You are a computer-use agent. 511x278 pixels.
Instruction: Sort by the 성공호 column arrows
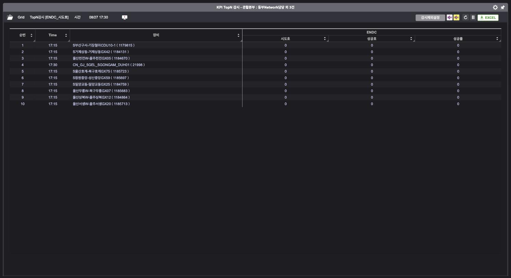tap(411, 39)
